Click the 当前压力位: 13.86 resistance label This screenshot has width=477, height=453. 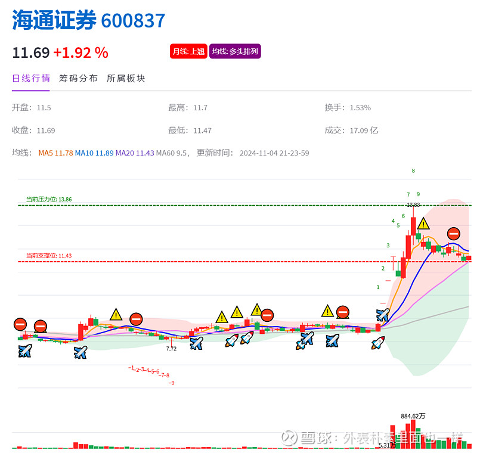pos(49,200)
